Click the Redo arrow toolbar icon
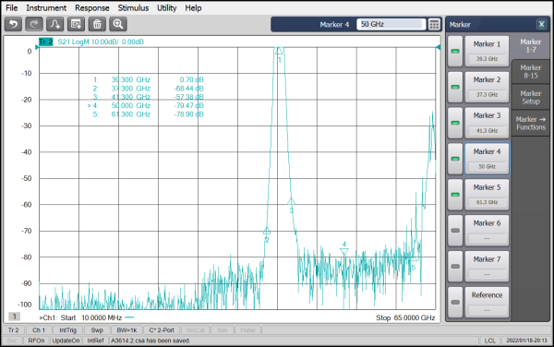554x347 pixels. click(x=34, y=24)
